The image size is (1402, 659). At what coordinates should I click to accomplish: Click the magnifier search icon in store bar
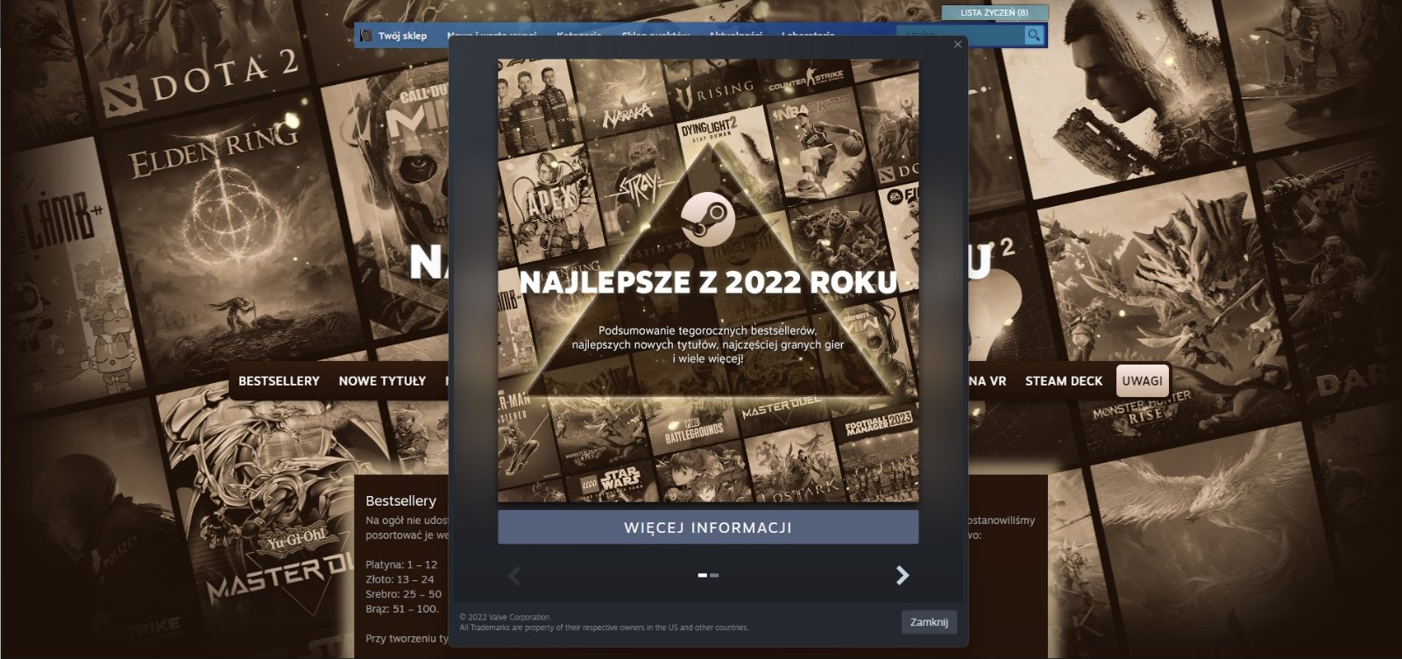[1034, 35]
